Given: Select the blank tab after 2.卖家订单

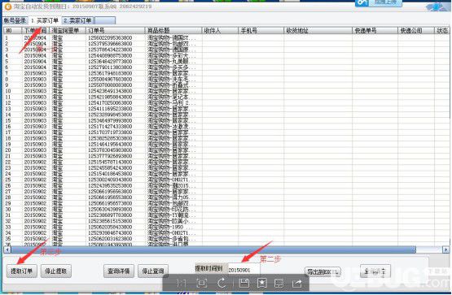Looking at the screenshot, I should pos(105,20).
